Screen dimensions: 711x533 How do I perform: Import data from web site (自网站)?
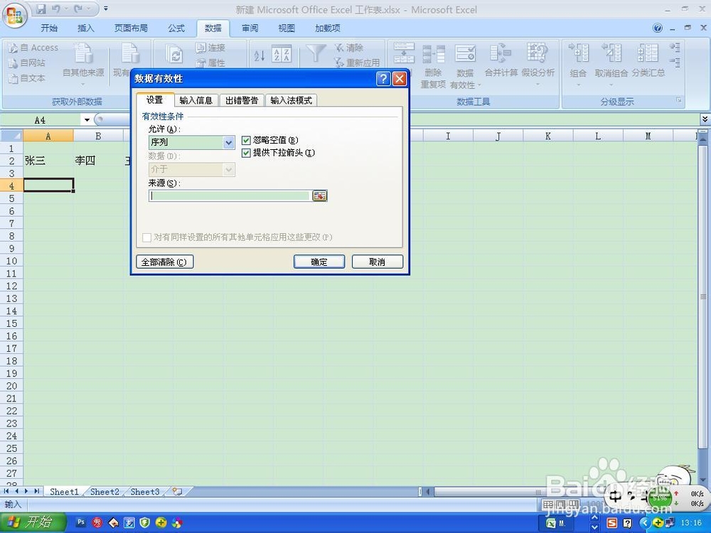(x=27, y=63)
